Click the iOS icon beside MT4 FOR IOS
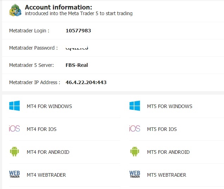 pos(14,128)
